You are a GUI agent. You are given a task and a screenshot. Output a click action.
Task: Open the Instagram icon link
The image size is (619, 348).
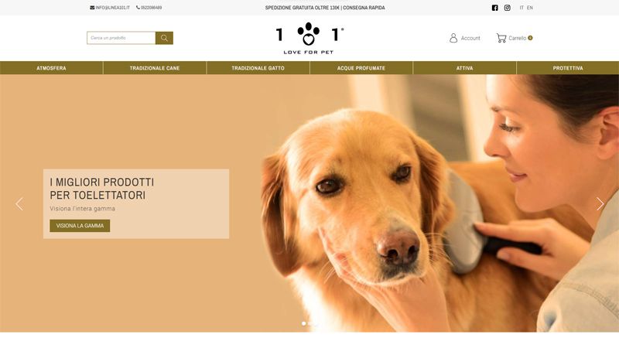point(508,8)
